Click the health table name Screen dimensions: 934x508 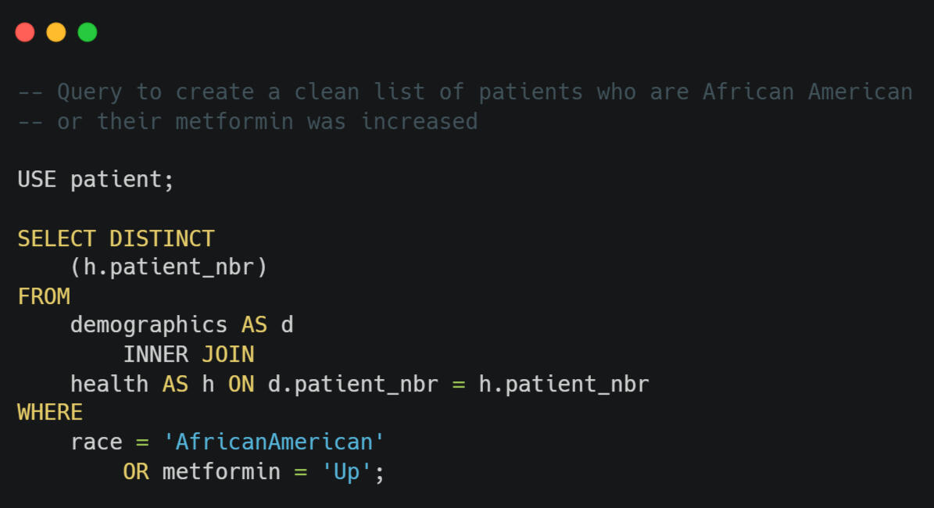(x=109, y=384)
